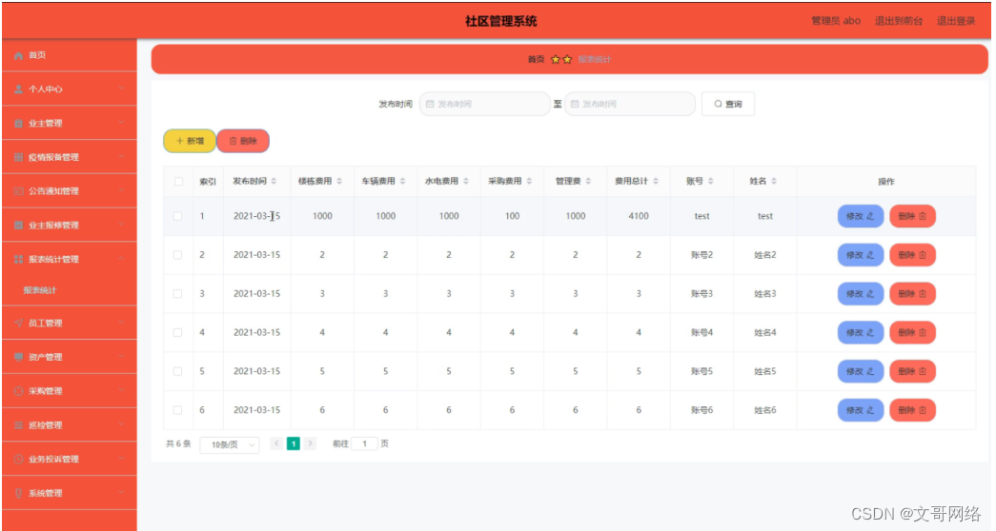Click the 巡检管理 sidebar icon
This screenshot has width=996, height=531.
pyautogui.click(x=18, y=425)
